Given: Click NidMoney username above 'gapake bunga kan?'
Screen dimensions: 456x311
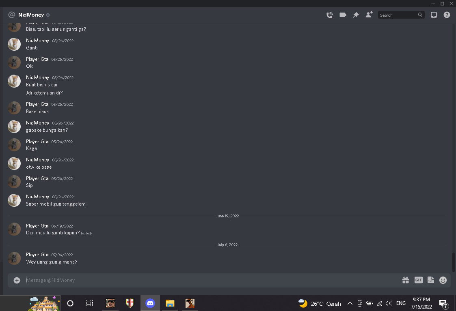Looking at the screenshot, I should point(37,123).
